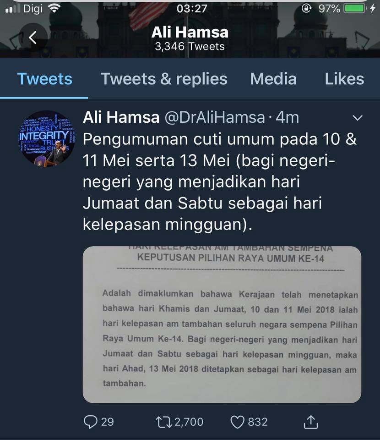Tap the battery icon in status bar
Screen dimensions: 380x440
point(355,8)
